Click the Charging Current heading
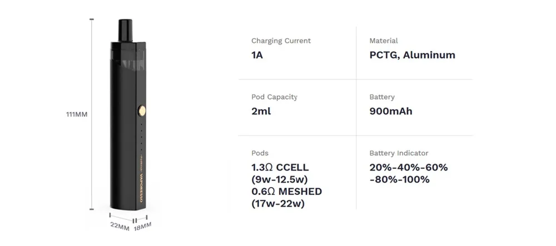Viewport: 556px width, 246px height. (281, 41)
